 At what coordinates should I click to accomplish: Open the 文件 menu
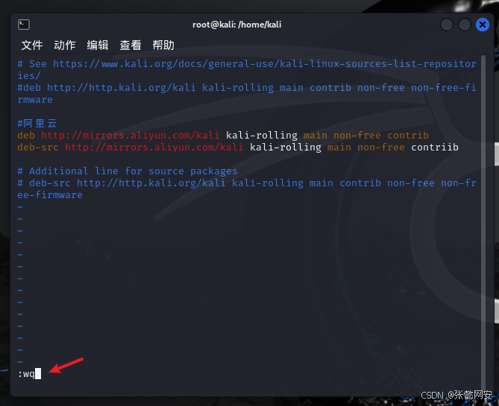(x=32, y=45)
